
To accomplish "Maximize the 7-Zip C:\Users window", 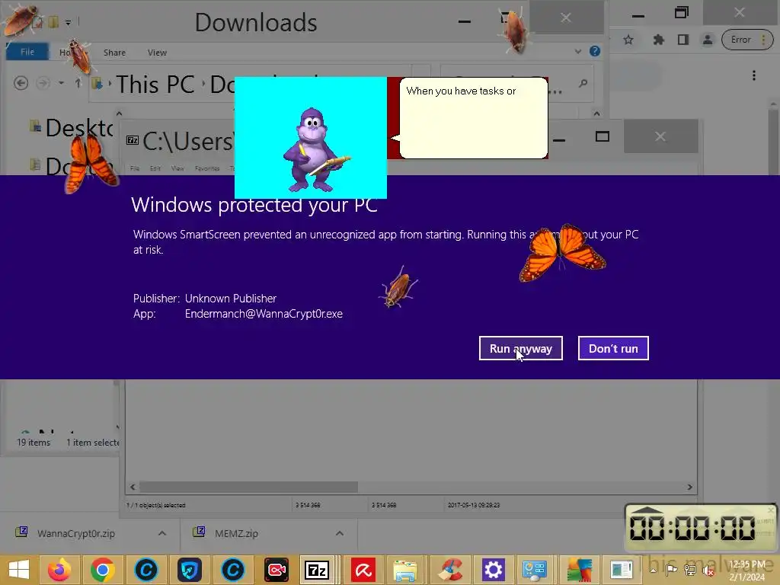I will tap(603, 136).
